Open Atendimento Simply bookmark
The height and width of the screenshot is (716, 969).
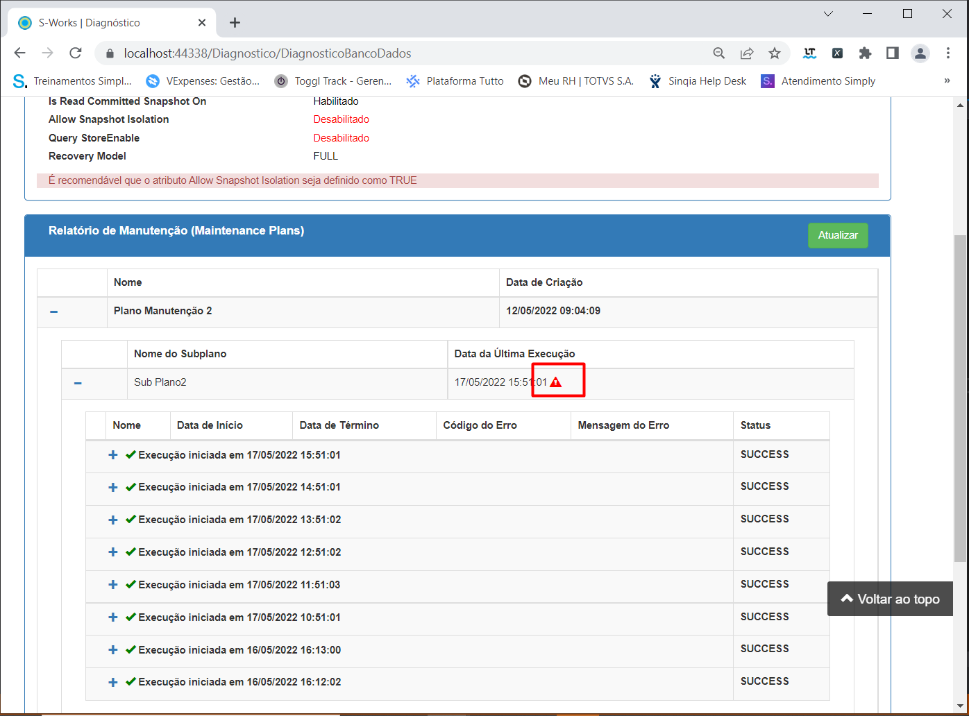tap(818, 81)
